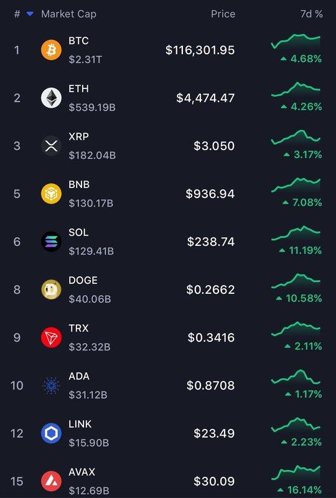Viewport: 336px width, 498px height.
Task: Sort by the 7d % column header
Action: [x=312, y=14]
